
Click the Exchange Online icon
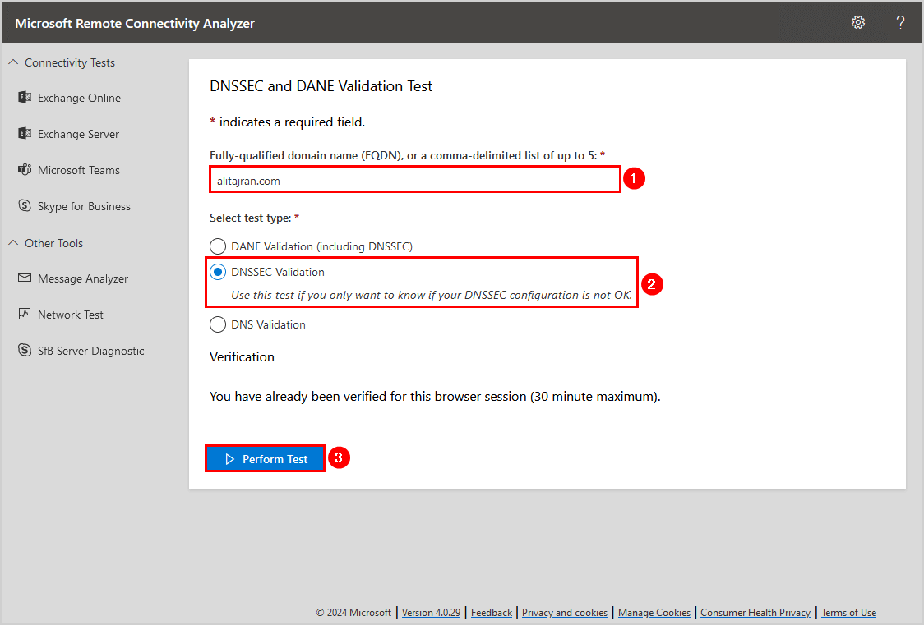(25, 97)
